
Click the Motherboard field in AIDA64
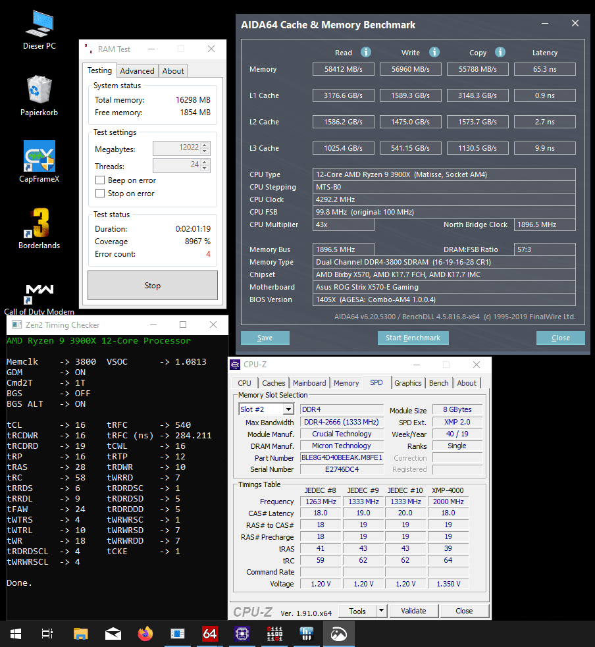point(444,287)
